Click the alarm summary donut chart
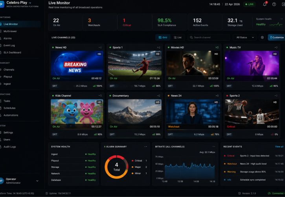Image resolution: width=285 pixels, height=197 pixels. [x=116, y=167]
